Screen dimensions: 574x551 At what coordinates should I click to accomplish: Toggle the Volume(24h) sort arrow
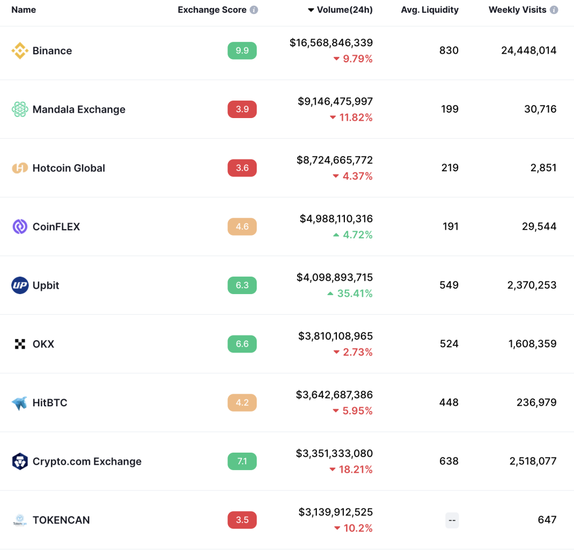point(311,10)
